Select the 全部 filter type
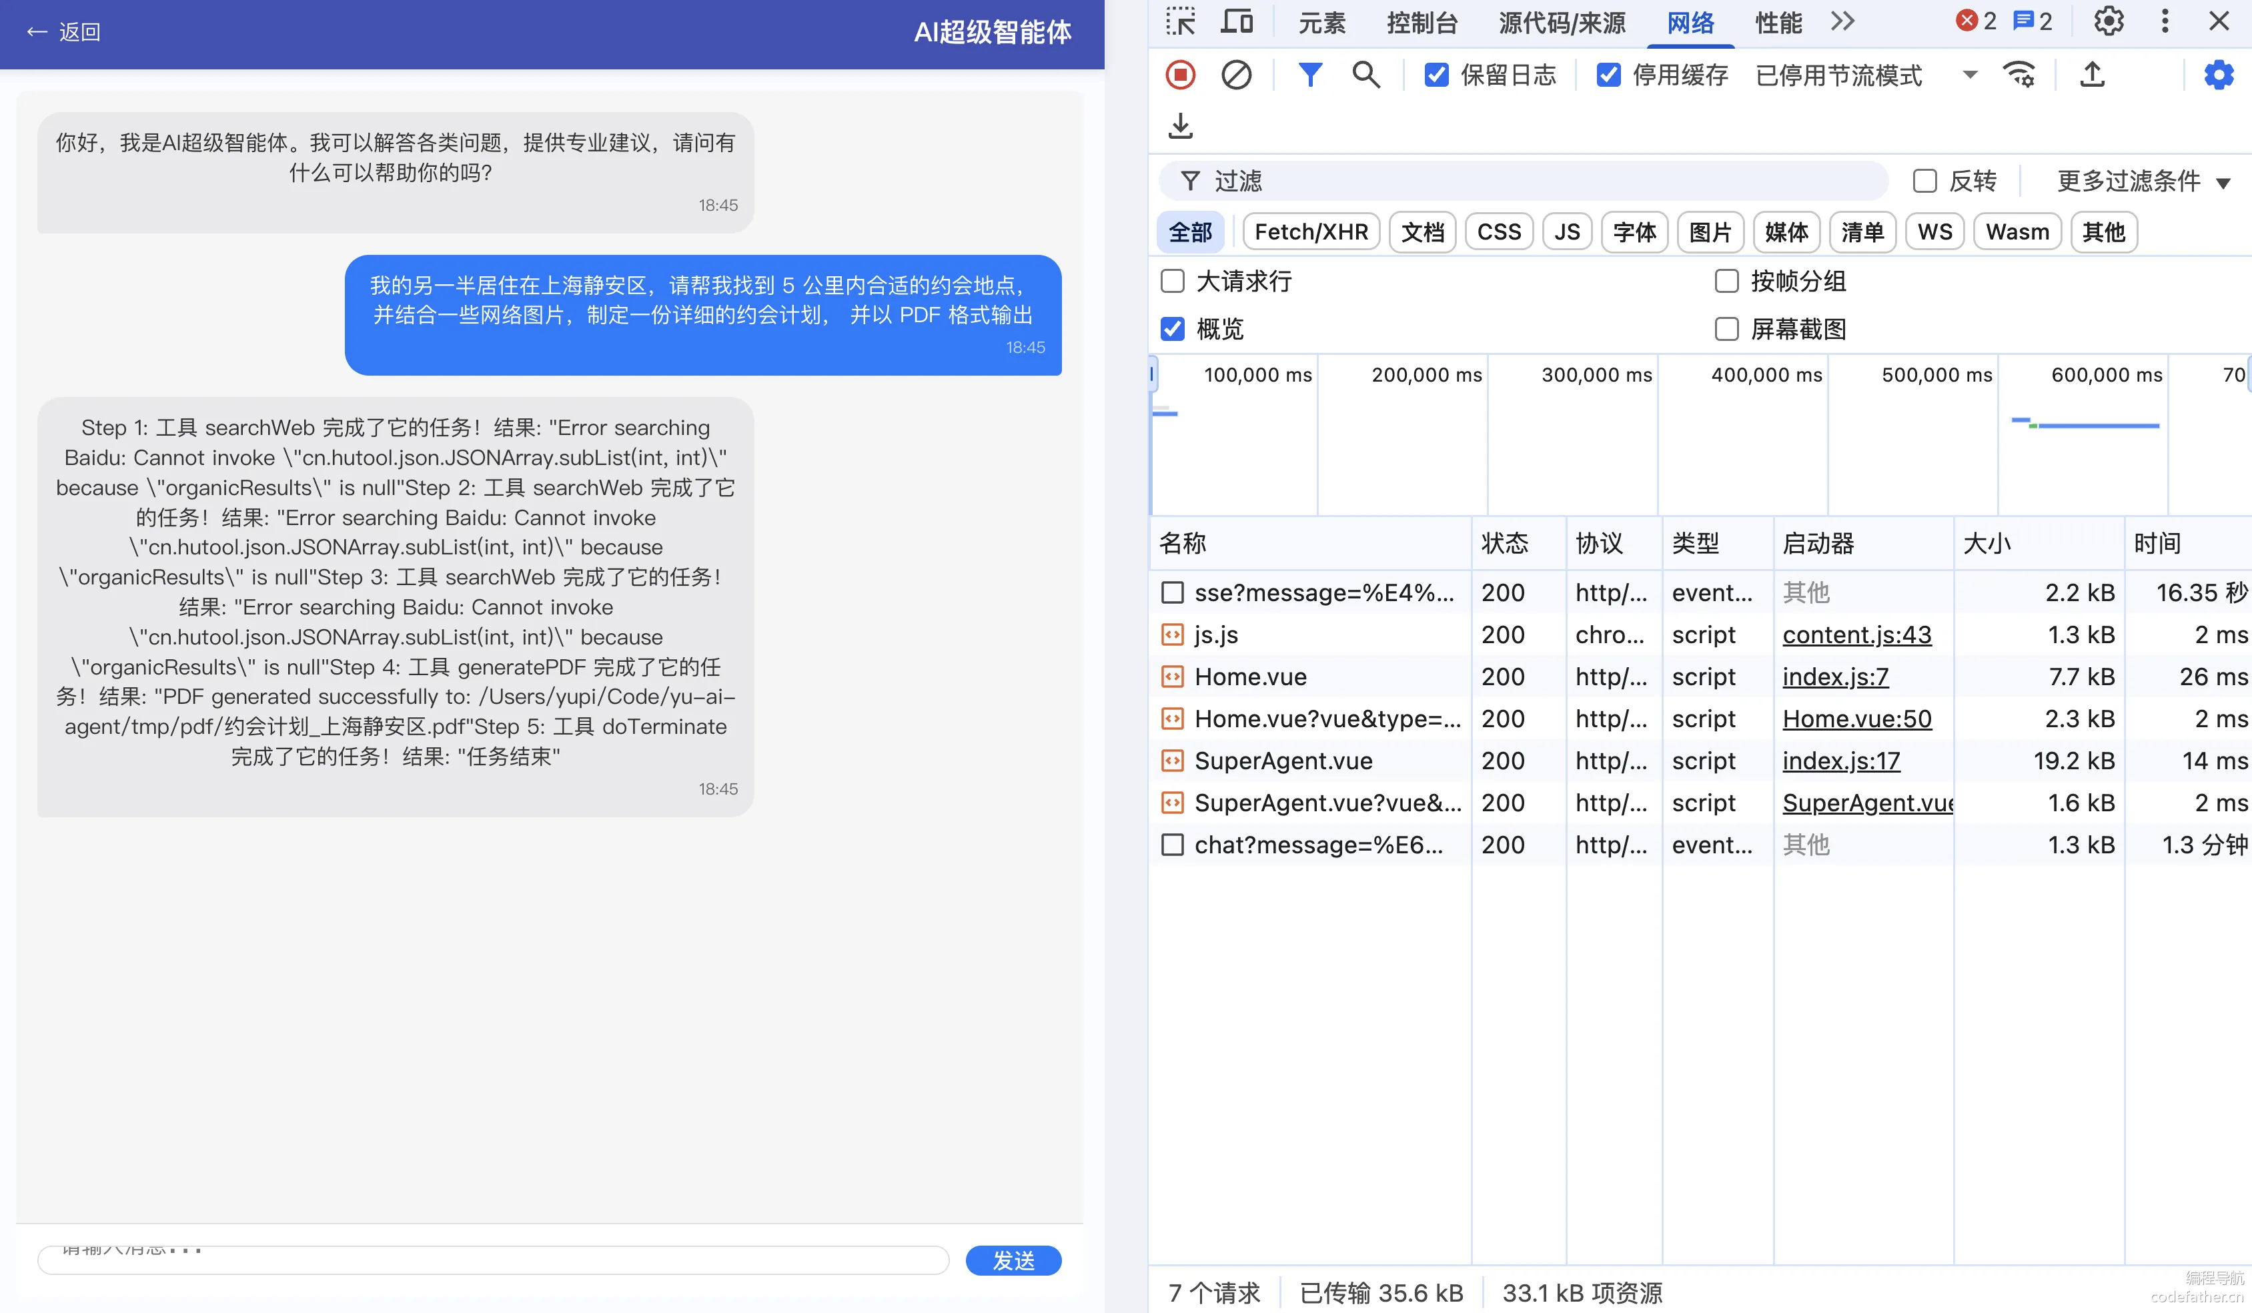 pyautogui.click(x=1190, y=232)
